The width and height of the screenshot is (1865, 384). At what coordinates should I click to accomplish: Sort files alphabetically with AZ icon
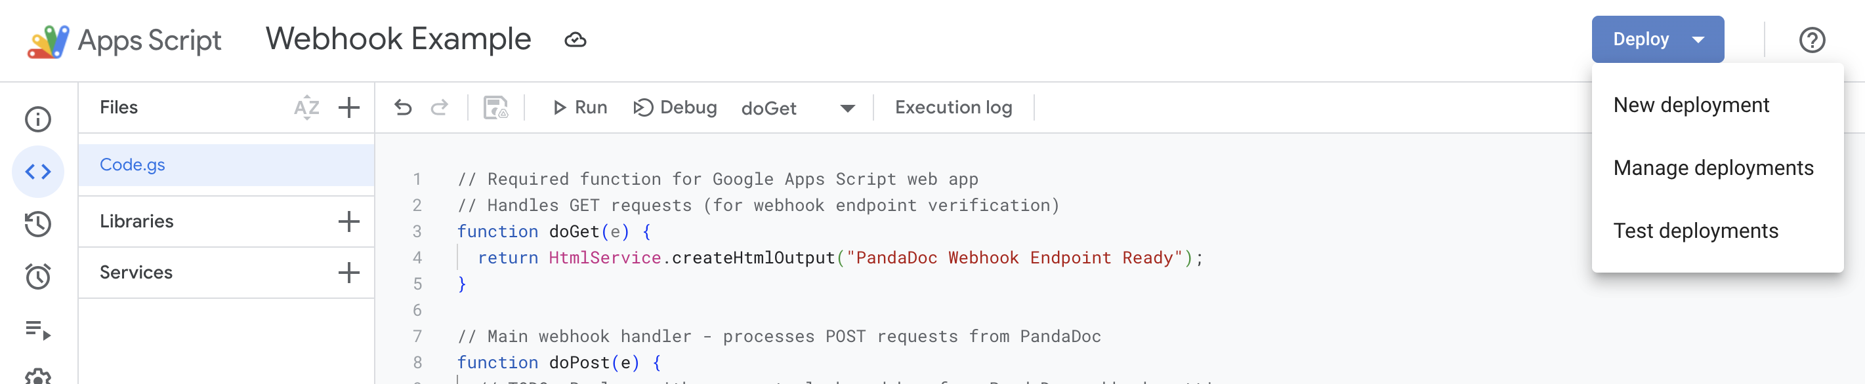307,107
